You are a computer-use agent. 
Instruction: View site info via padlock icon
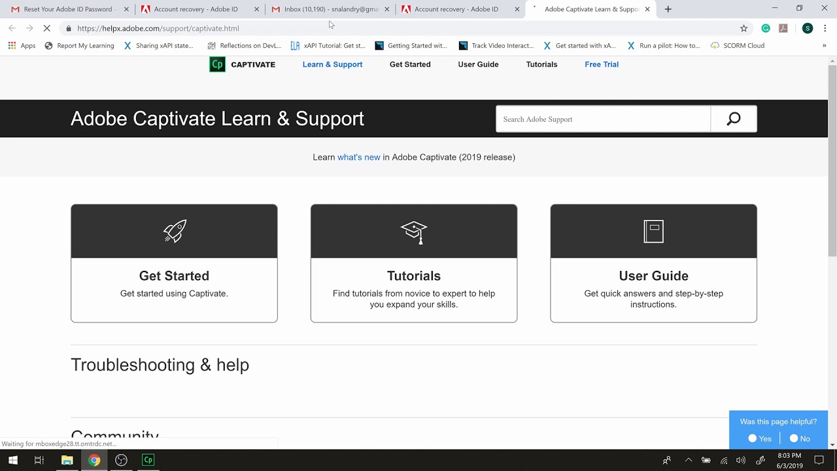[69, 28]
